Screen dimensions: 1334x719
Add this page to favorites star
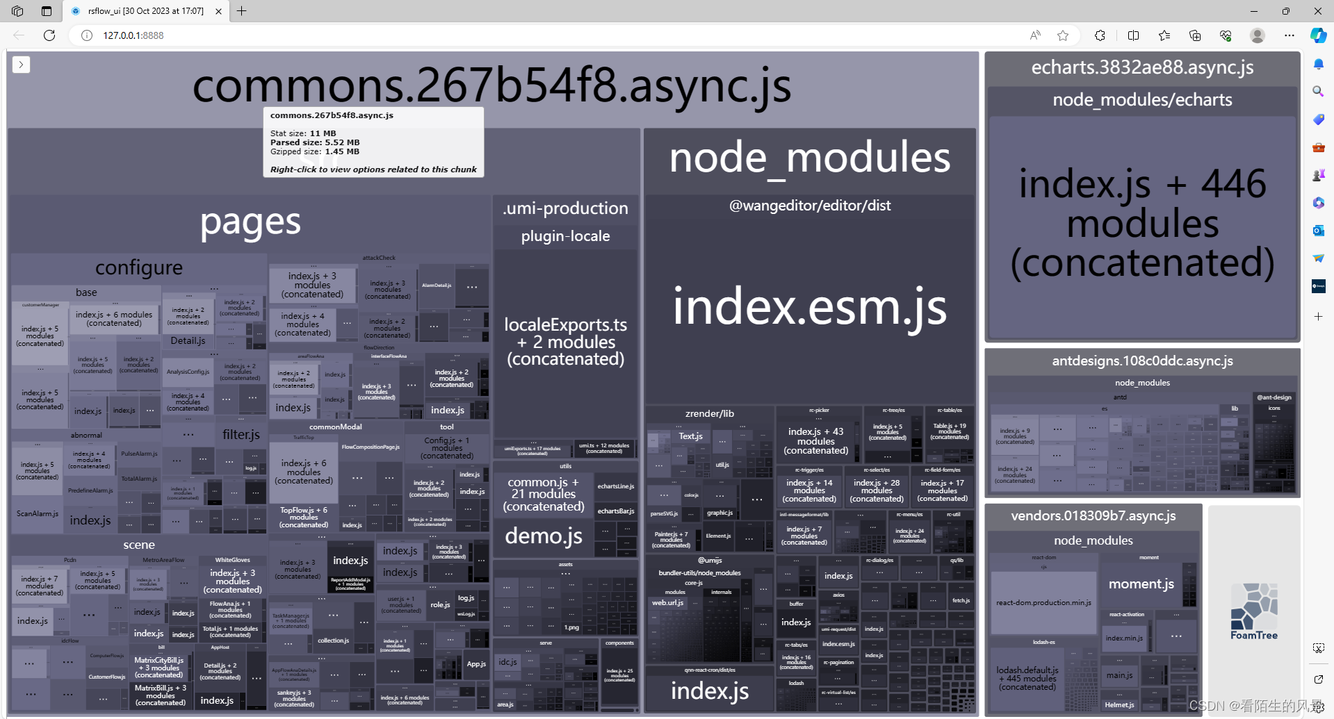coord(1063,35)
